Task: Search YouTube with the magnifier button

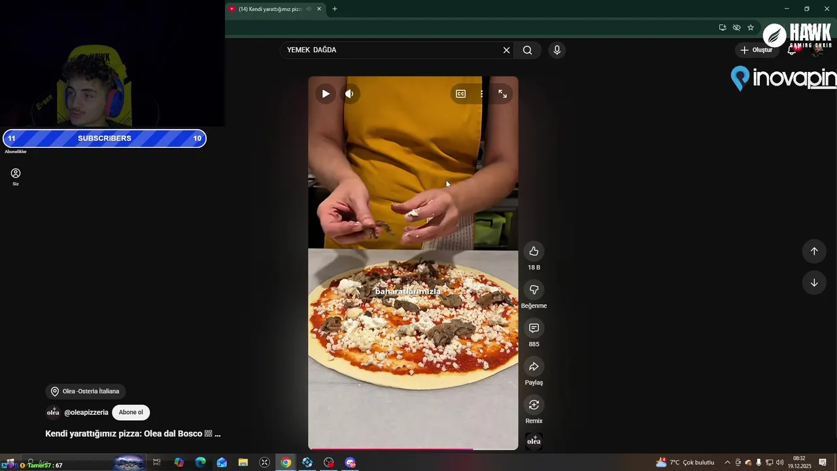Action: click(x=528, y=50)
